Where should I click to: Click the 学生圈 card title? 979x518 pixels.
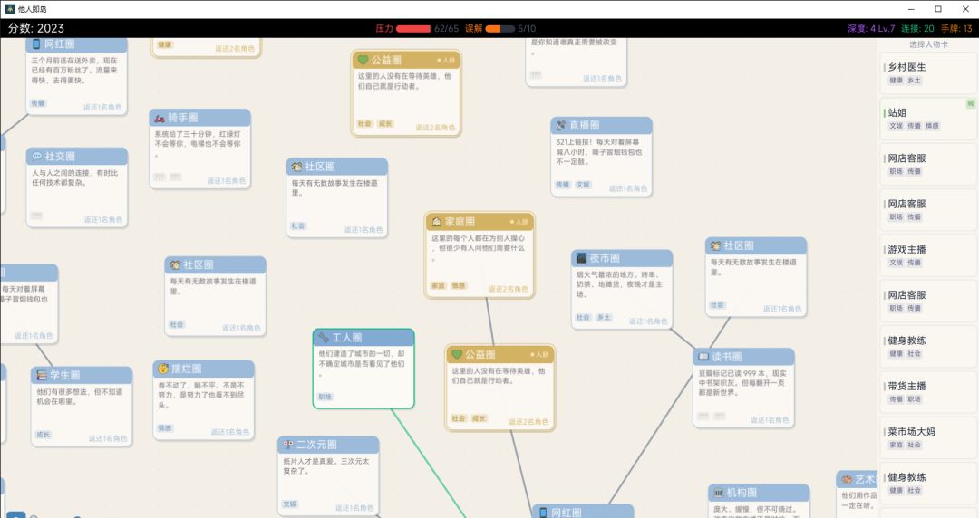[x=65, y=375]
